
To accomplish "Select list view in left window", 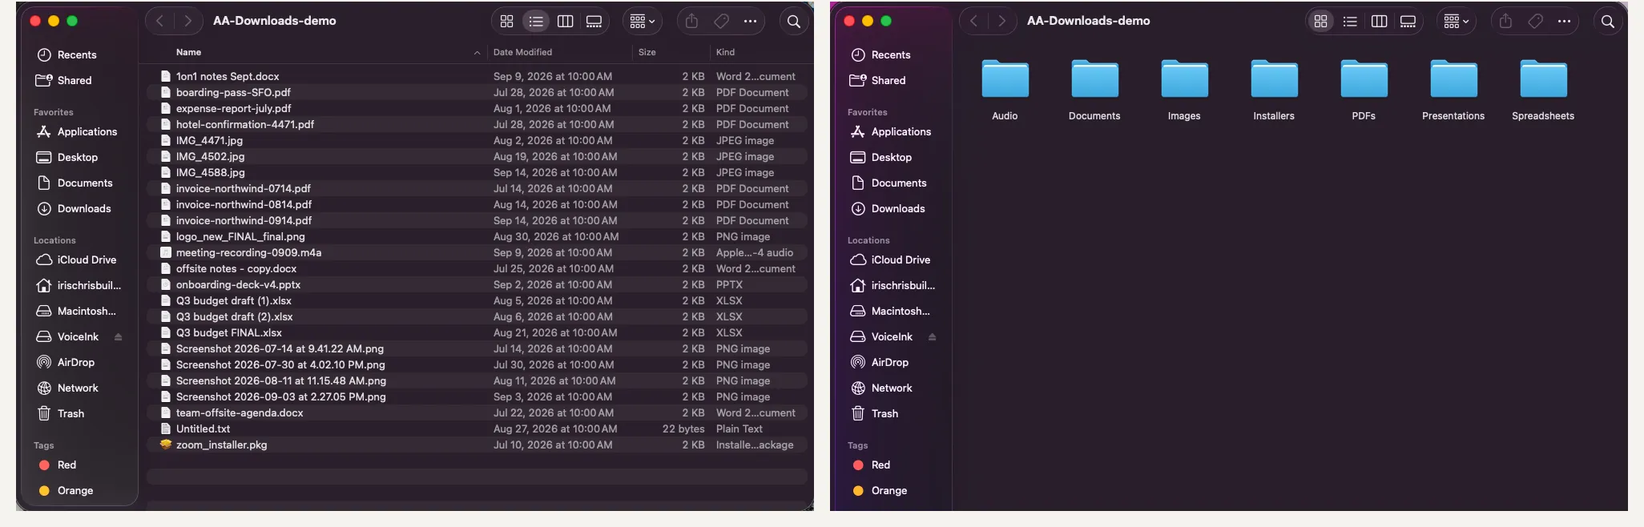I will click(536, 22).
